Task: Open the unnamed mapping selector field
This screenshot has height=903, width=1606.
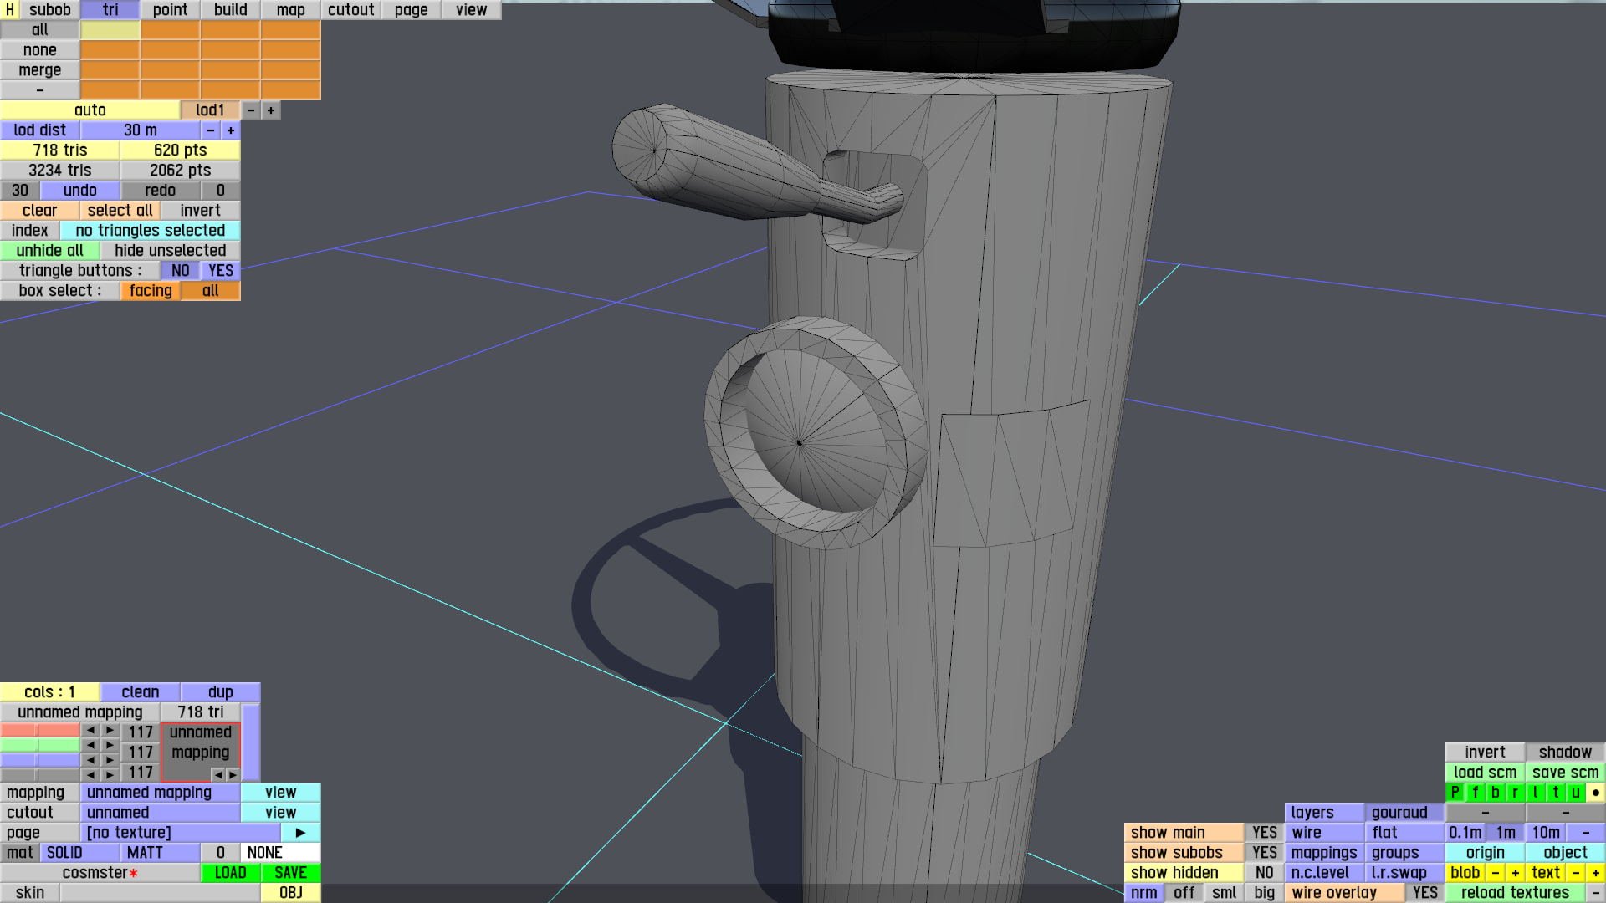Action: 161,793
